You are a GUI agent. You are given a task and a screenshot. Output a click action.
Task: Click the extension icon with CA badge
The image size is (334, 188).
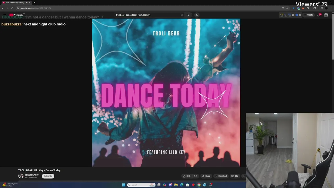pyautogui.click(x=299, y=8)
